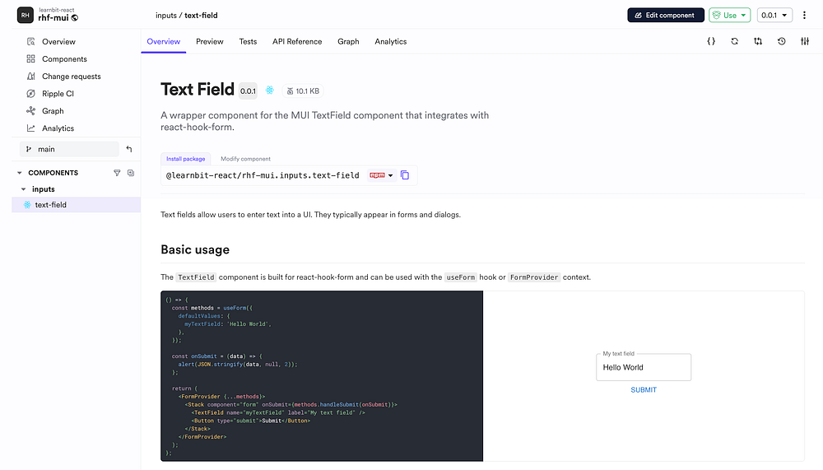Click the sliders settings icon
This screenshot has height=470, width=823.
coord(804,41)
